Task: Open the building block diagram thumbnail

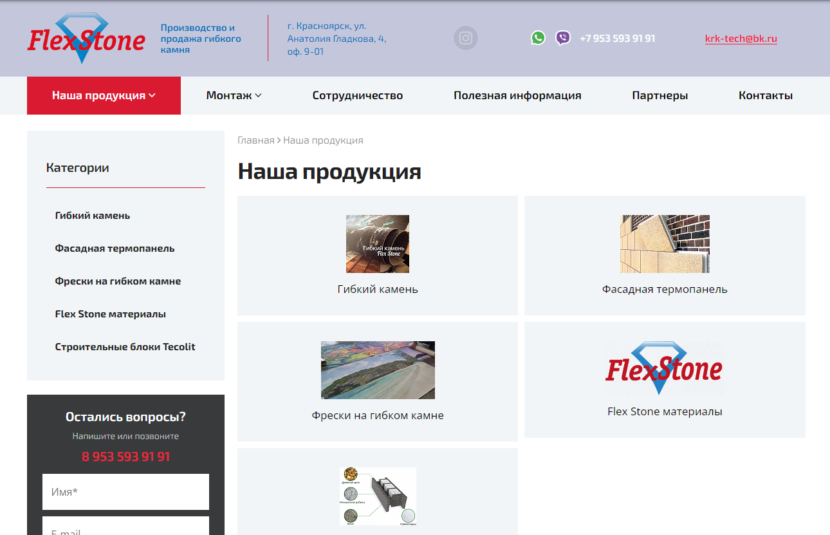Action: 378,496
